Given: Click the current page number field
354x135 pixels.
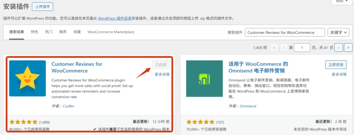Looking at the screenshot, I should point(302,48).
